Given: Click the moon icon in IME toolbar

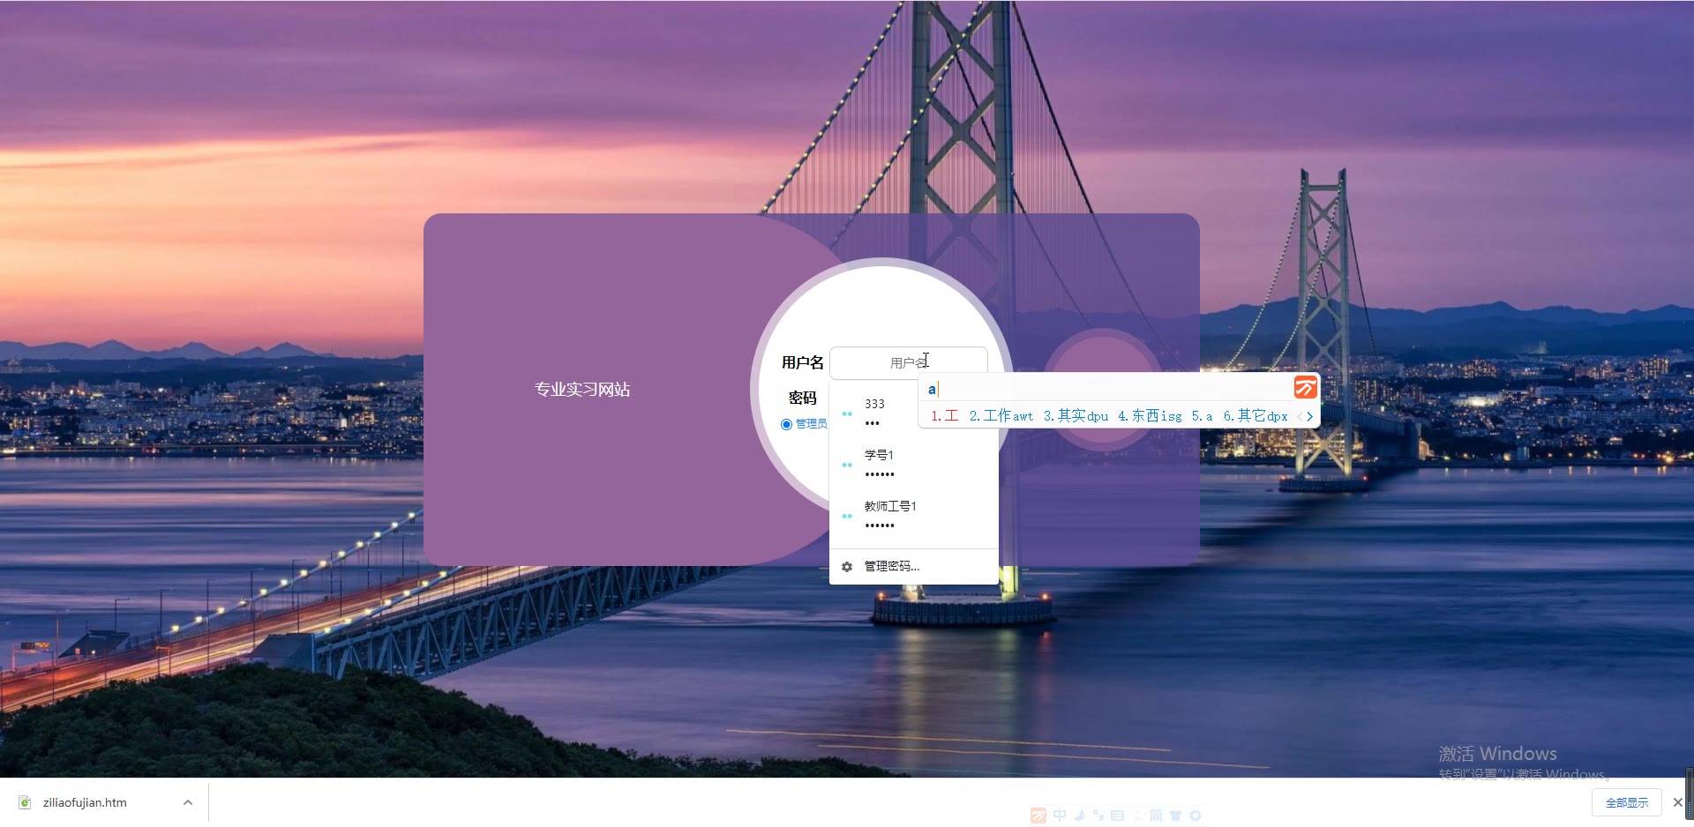Looking at the screenshot, I should click(x=1078, y=816).
